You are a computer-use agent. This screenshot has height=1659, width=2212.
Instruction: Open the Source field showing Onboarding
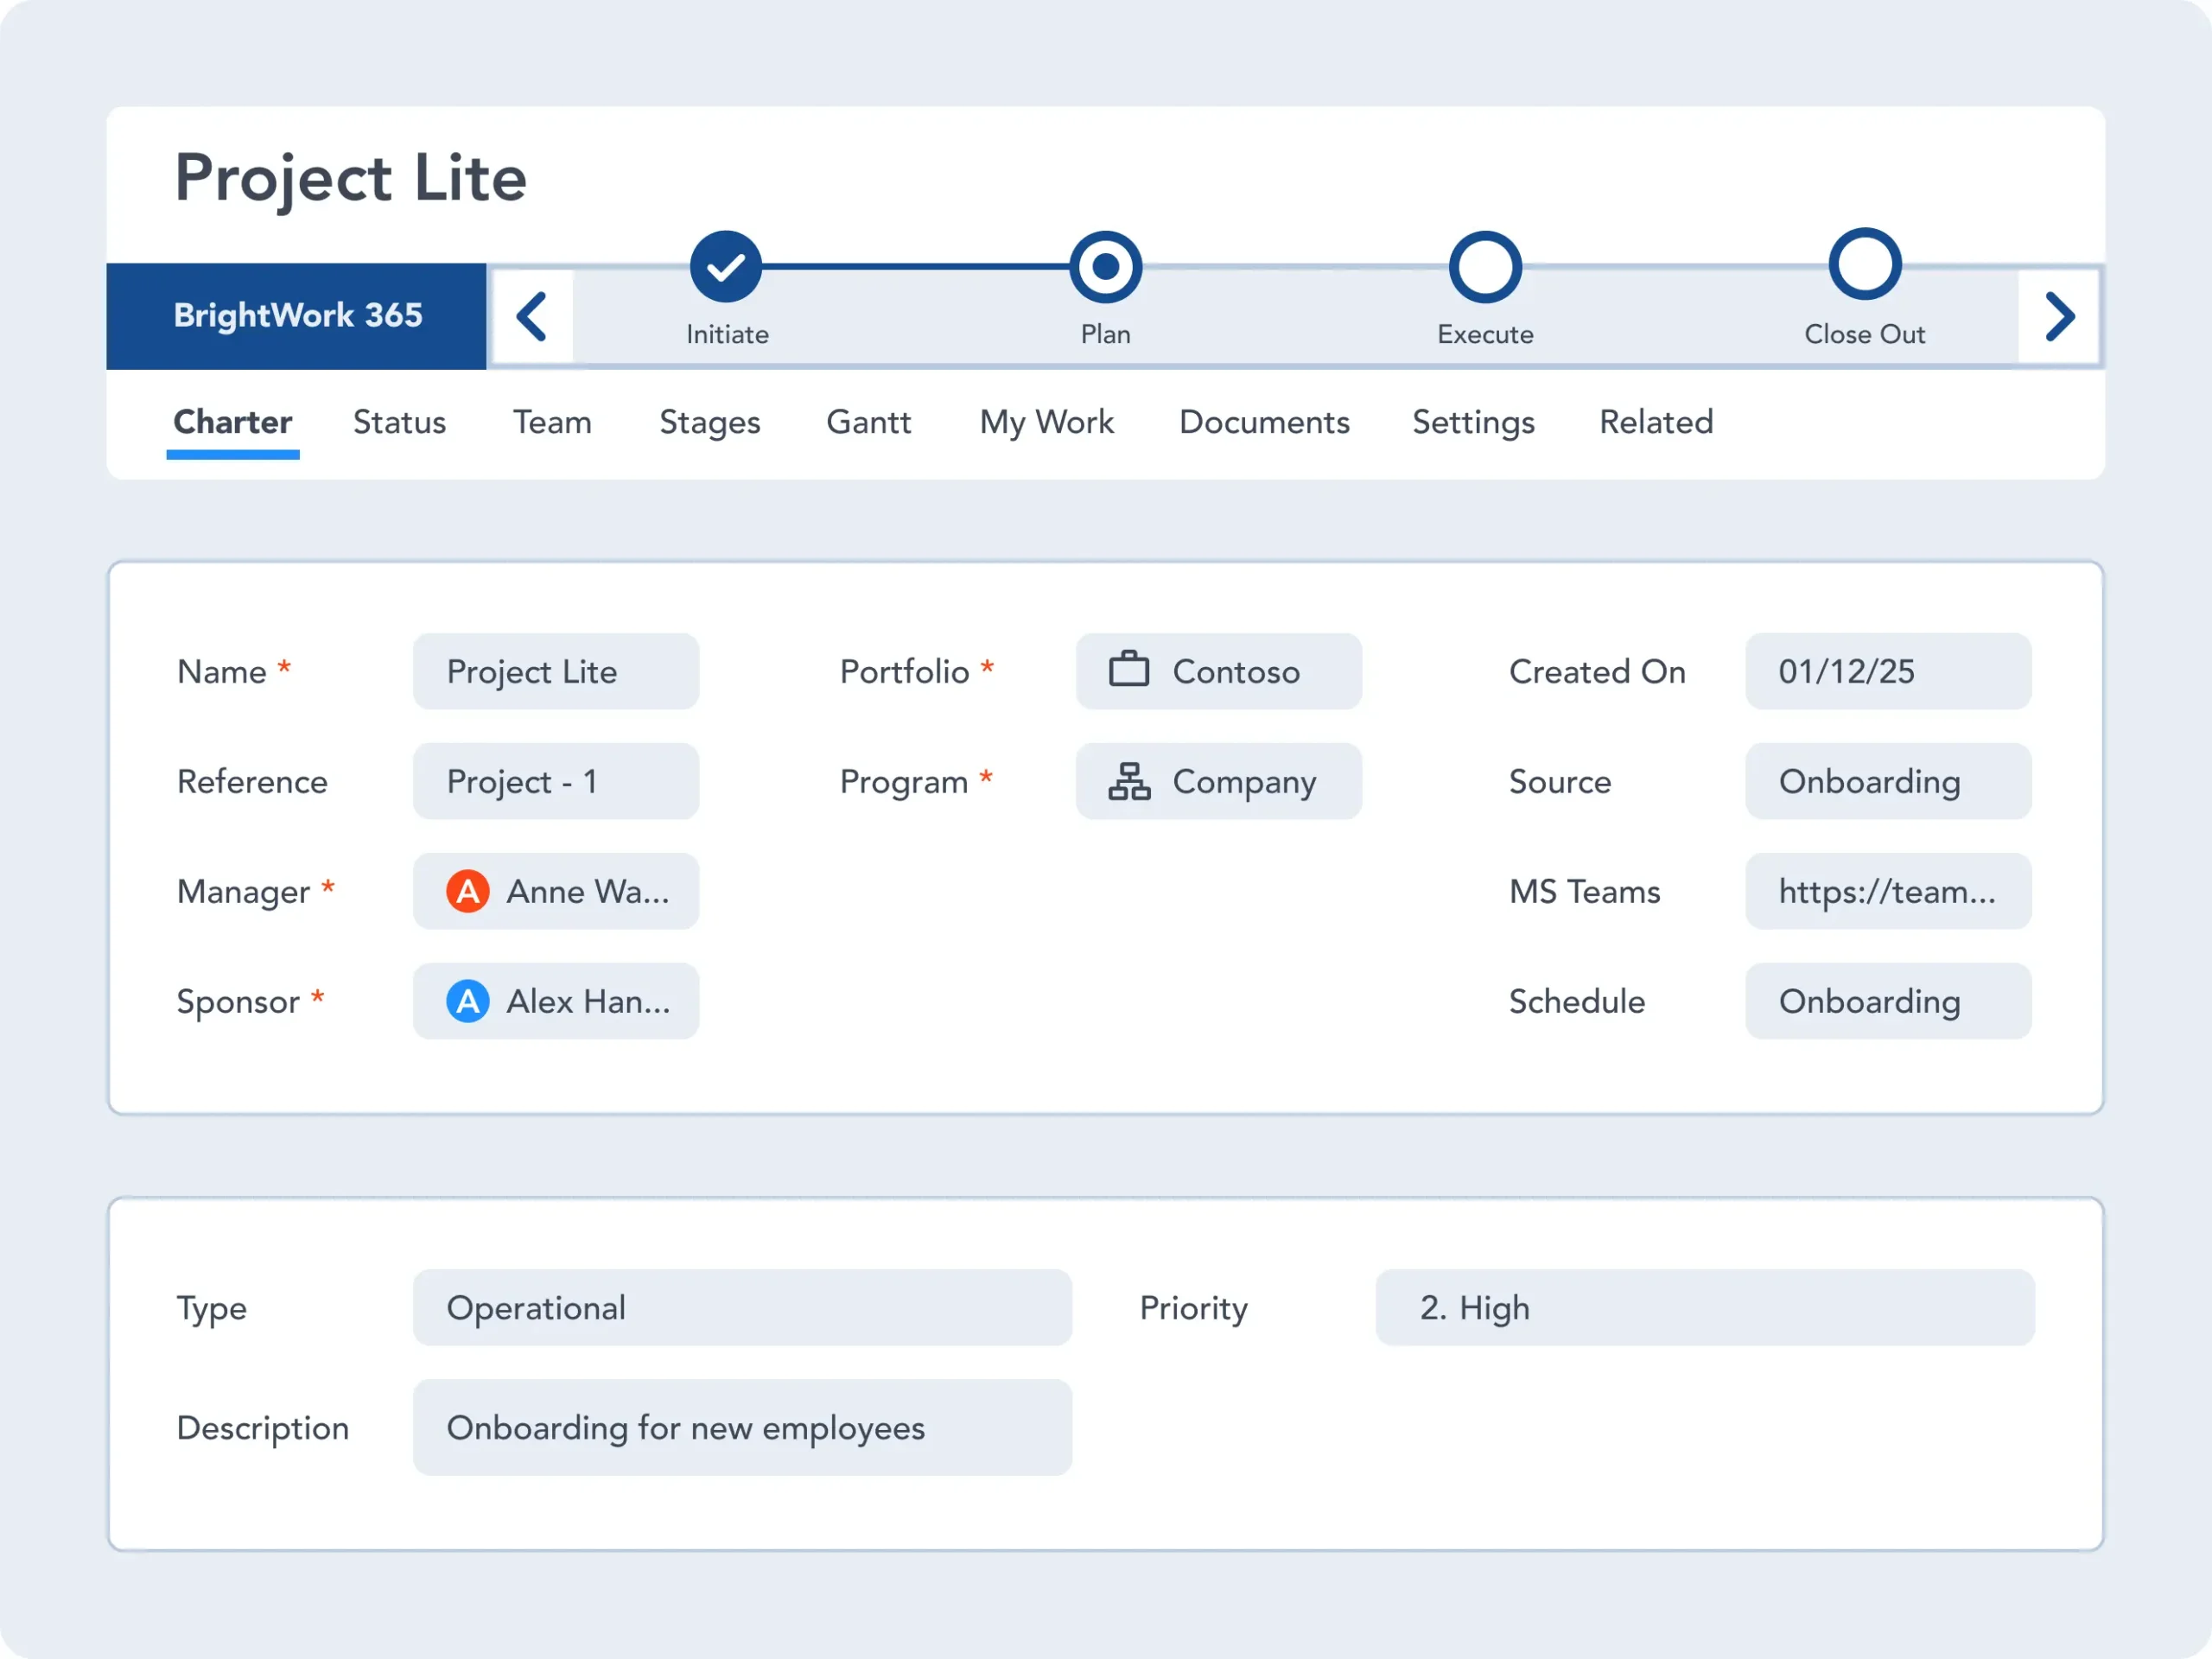1887,781
